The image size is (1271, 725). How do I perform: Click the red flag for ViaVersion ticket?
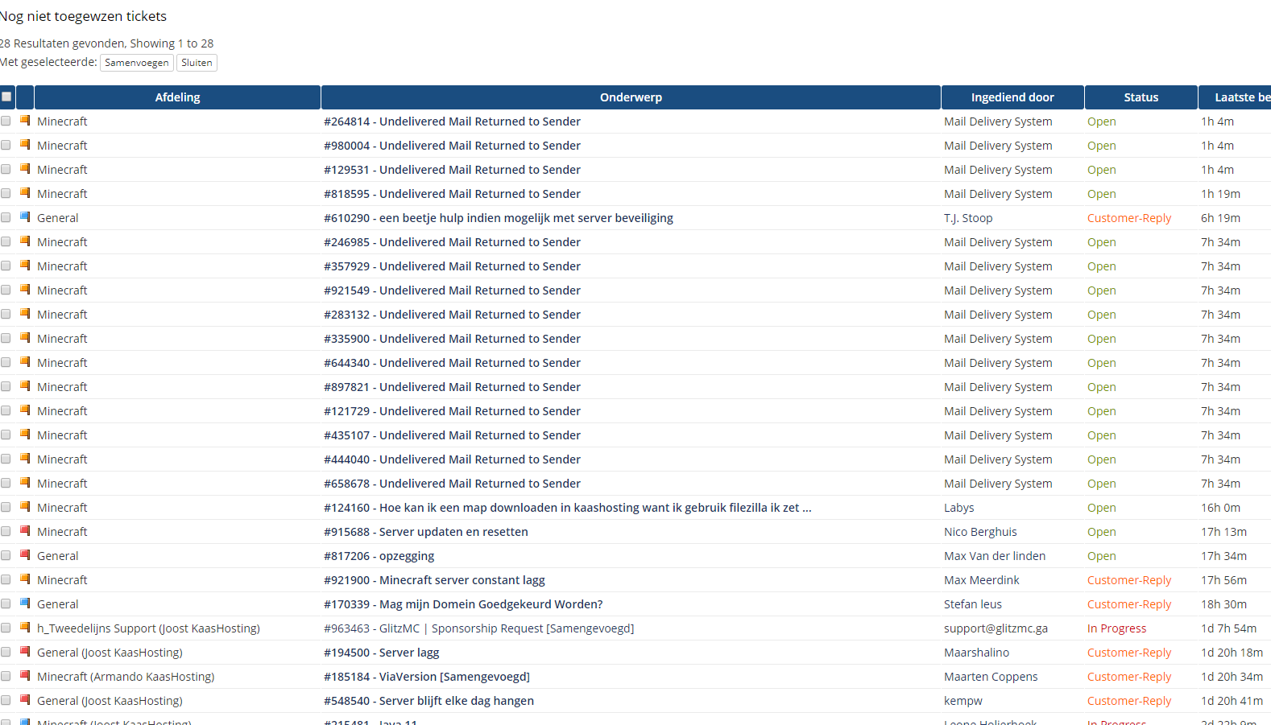tap(25, 676)
